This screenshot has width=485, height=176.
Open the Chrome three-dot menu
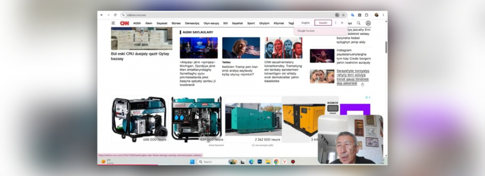click(x=383, y=15)
